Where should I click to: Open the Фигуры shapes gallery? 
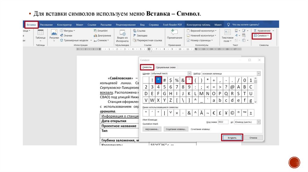click(67, 31)
